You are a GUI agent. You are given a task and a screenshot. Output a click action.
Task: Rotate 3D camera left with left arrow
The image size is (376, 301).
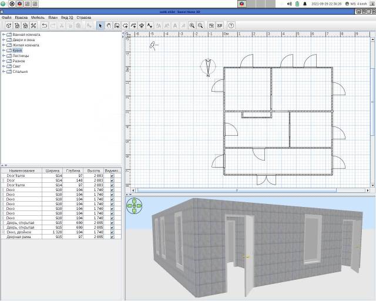pyautogui.click(x=129, y=206)
